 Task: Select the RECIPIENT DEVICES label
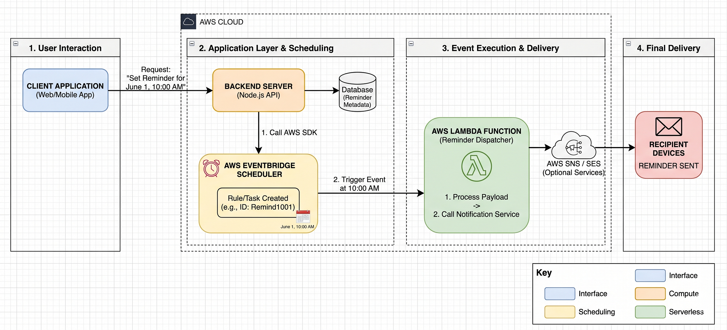tap(669, 149)
